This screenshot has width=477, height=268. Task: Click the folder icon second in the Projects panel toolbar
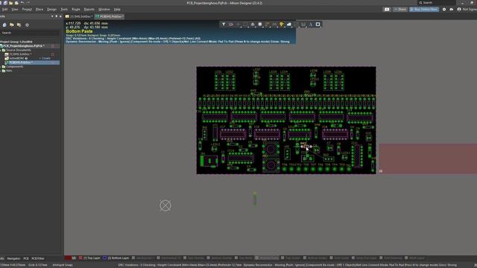[12, 25]
